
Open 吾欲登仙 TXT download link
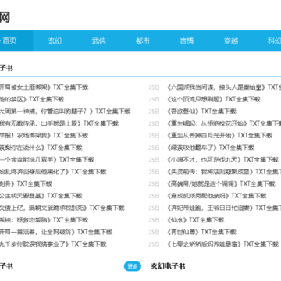202,112
